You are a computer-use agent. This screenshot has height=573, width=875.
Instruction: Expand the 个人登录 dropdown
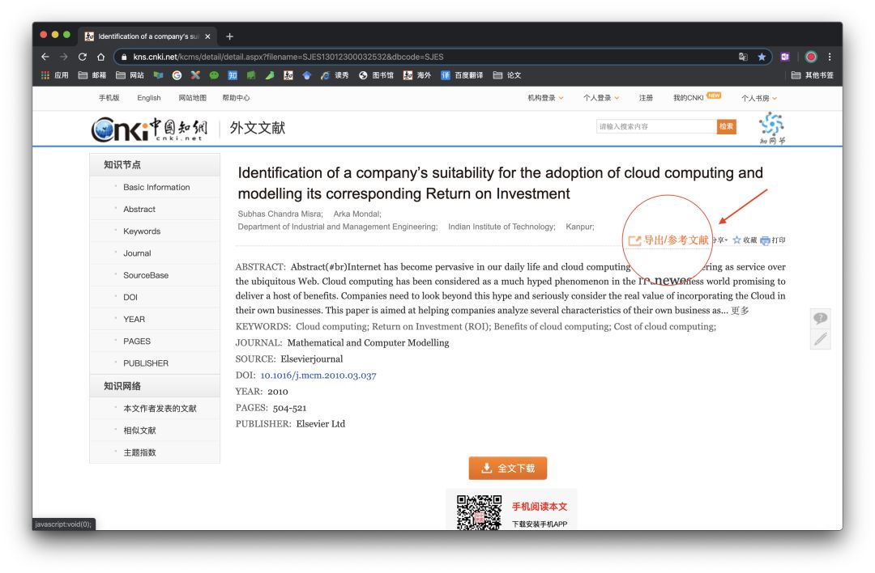601,98
